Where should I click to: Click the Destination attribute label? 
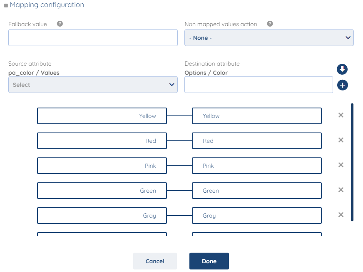click(x=212, y=64)
